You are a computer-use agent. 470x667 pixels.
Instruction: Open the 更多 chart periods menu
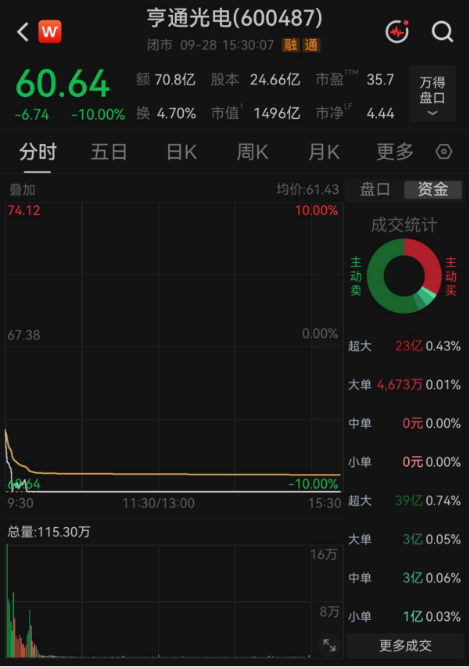pyautogui.click(x=395, y=152)
